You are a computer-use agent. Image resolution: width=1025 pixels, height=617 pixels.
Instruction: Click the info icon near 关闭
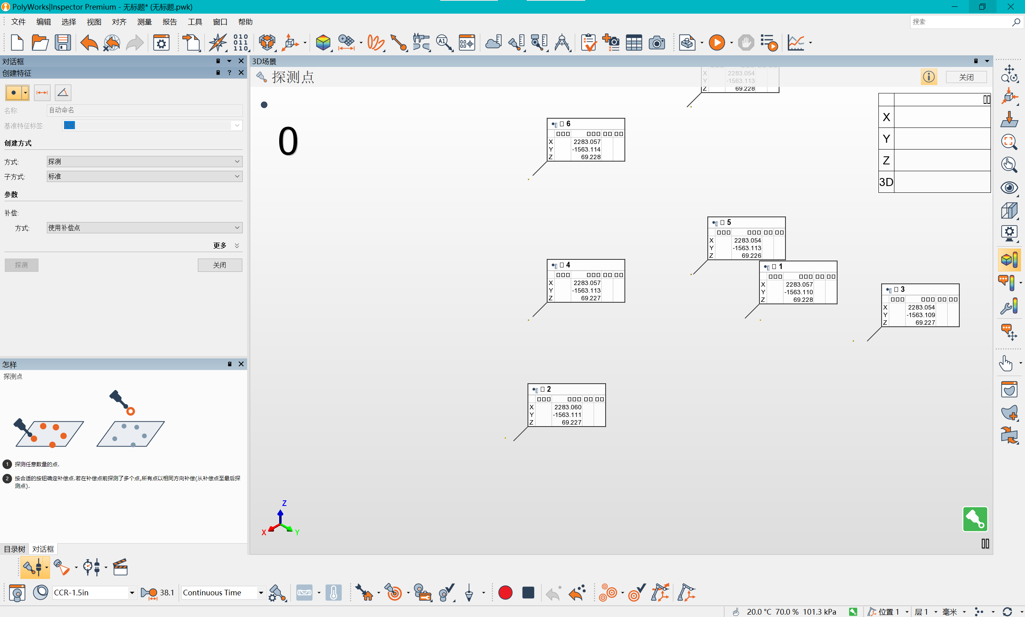[928, 77]
